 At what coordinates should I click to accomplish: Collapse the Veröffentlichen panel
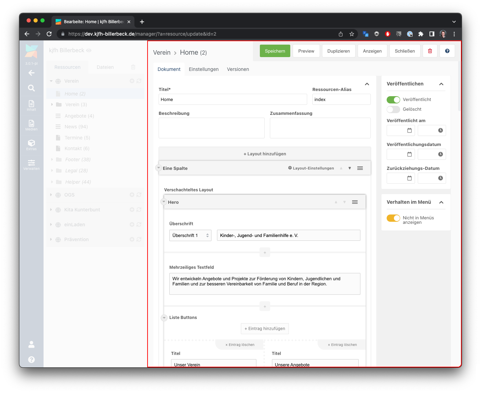point(441,84)
